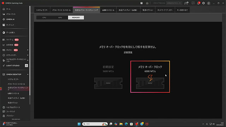Open the camera and audio enhancer item
Image resolution: width=226 pixels, height=127 pixels.
point(14,60)
